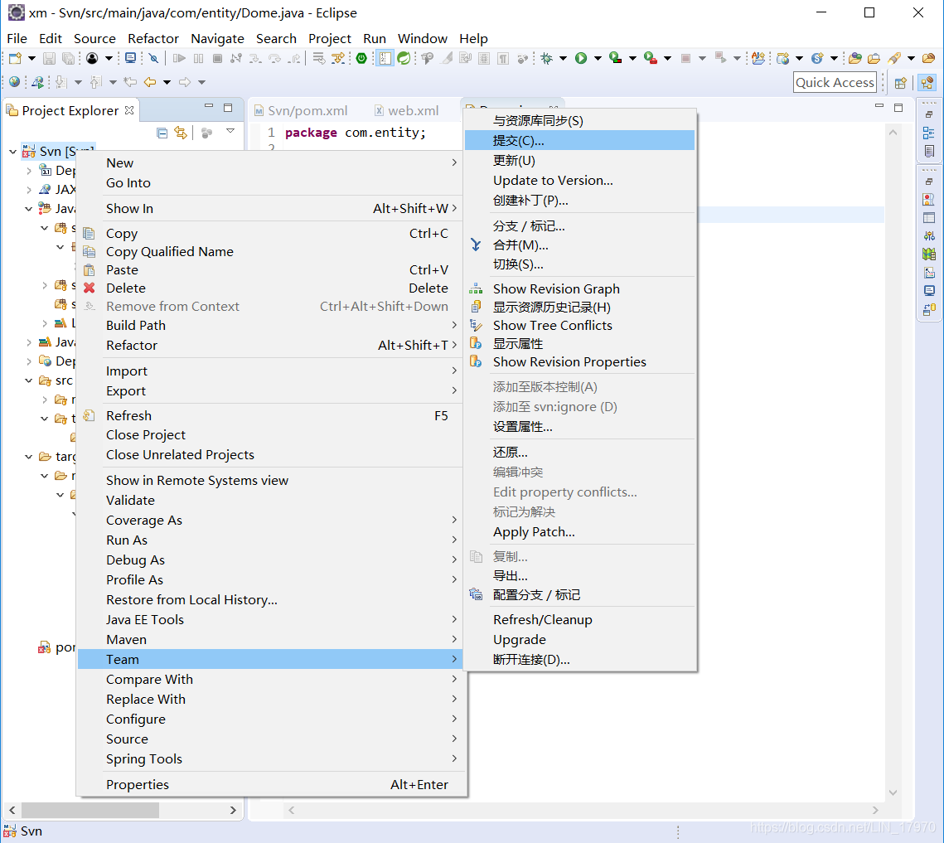Select Copy Qualified Name menu item
944x843 pixels.
click(x=269, y=252)
